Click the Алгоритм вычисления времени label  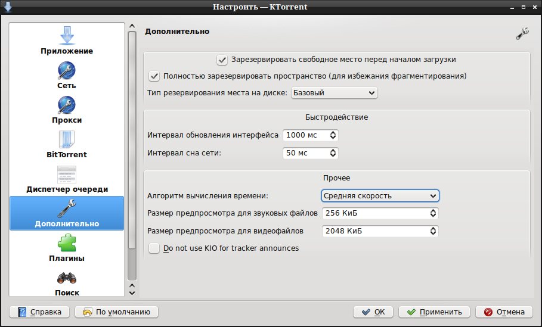(207, 196)
